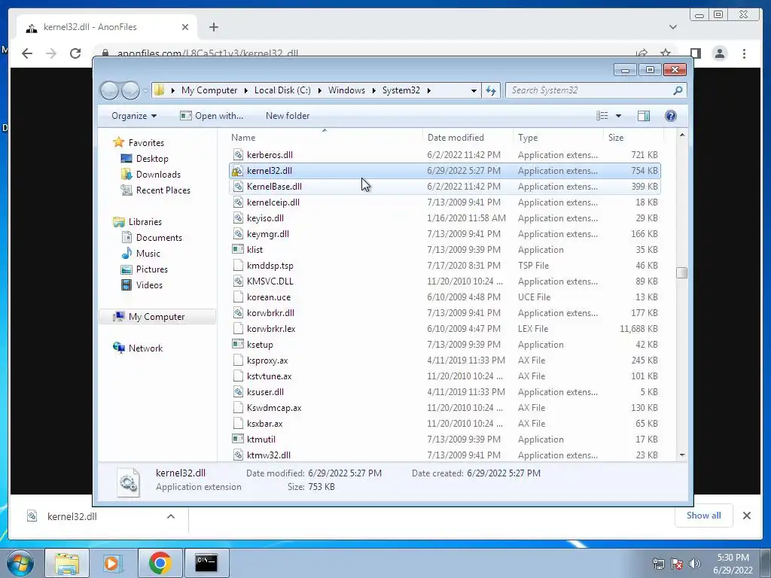Sort by the Size column header
Viewport: 771px width, 578px height.
tap(633, 138)
